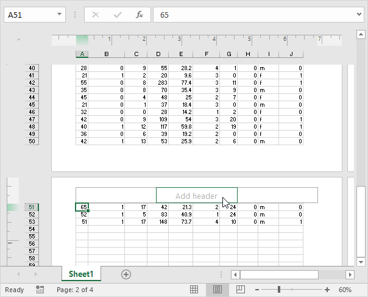
Task: Switch to Normal view icon
Action: (194, 290)
